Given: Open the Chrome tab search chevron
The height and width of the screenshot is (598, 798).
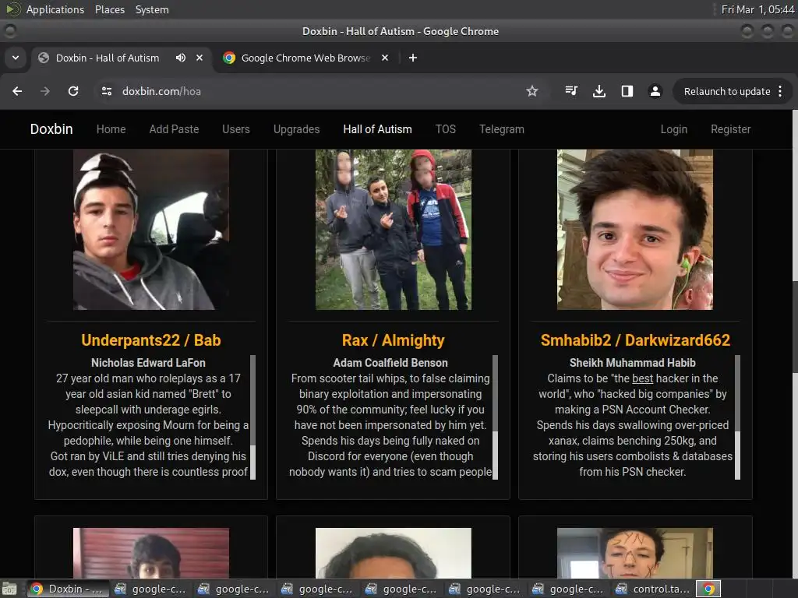Looking at the screenshot, I should tap(16, 58).
